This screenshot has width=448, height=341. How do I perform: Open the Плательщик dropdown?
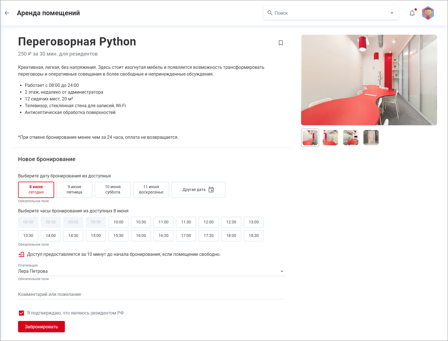152,271
